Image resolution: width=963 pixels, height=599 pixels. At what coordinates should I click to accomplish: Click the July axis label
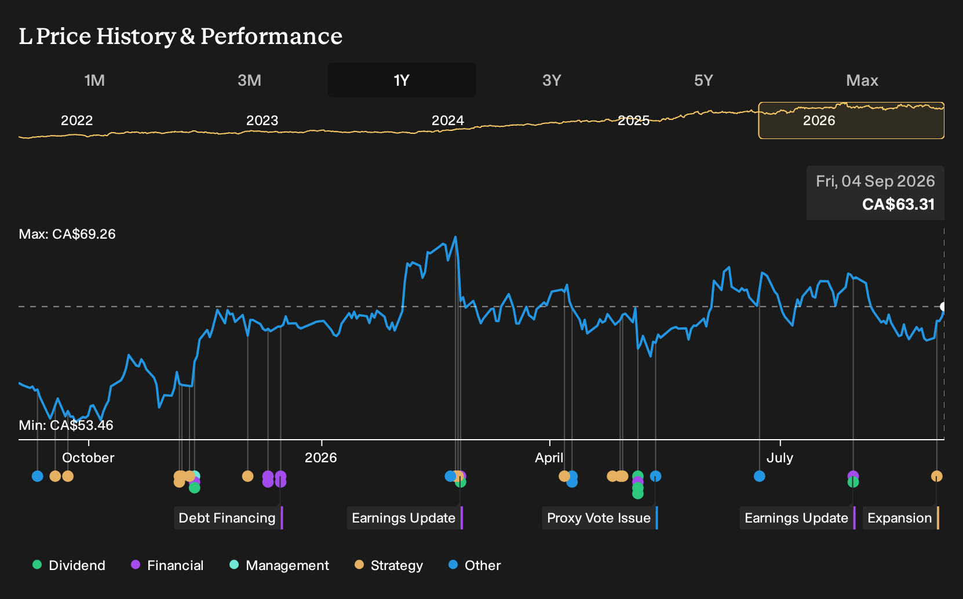pyautogui.click(x=779, y=458)
